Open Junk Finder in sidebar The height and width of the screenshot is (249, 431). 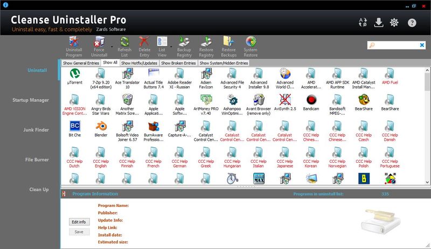pos(36,130)
